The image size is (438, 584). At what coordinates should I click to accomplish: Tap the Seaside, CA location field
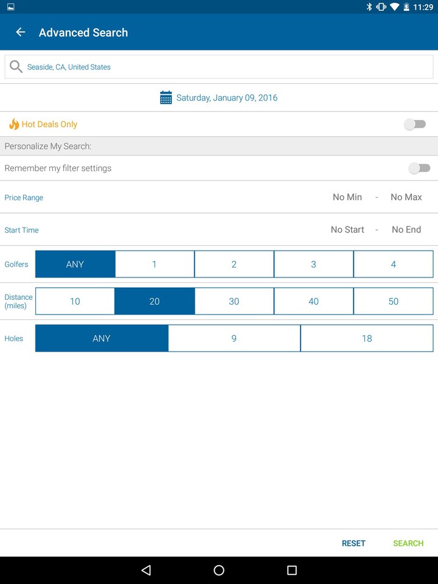click(x=225, y=67)
